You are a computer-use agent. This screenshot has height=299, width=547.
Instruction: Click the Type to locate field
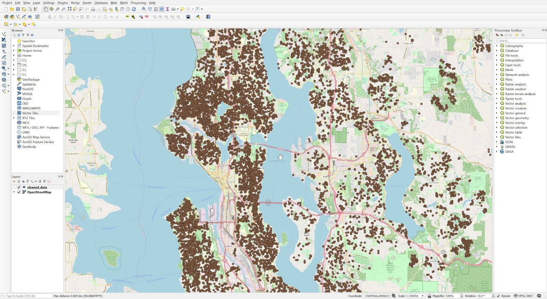(27, 296)
